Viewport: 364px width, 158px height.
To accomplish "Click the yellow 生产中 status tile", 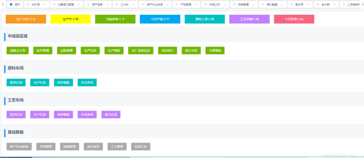I will tap(70, 19).
